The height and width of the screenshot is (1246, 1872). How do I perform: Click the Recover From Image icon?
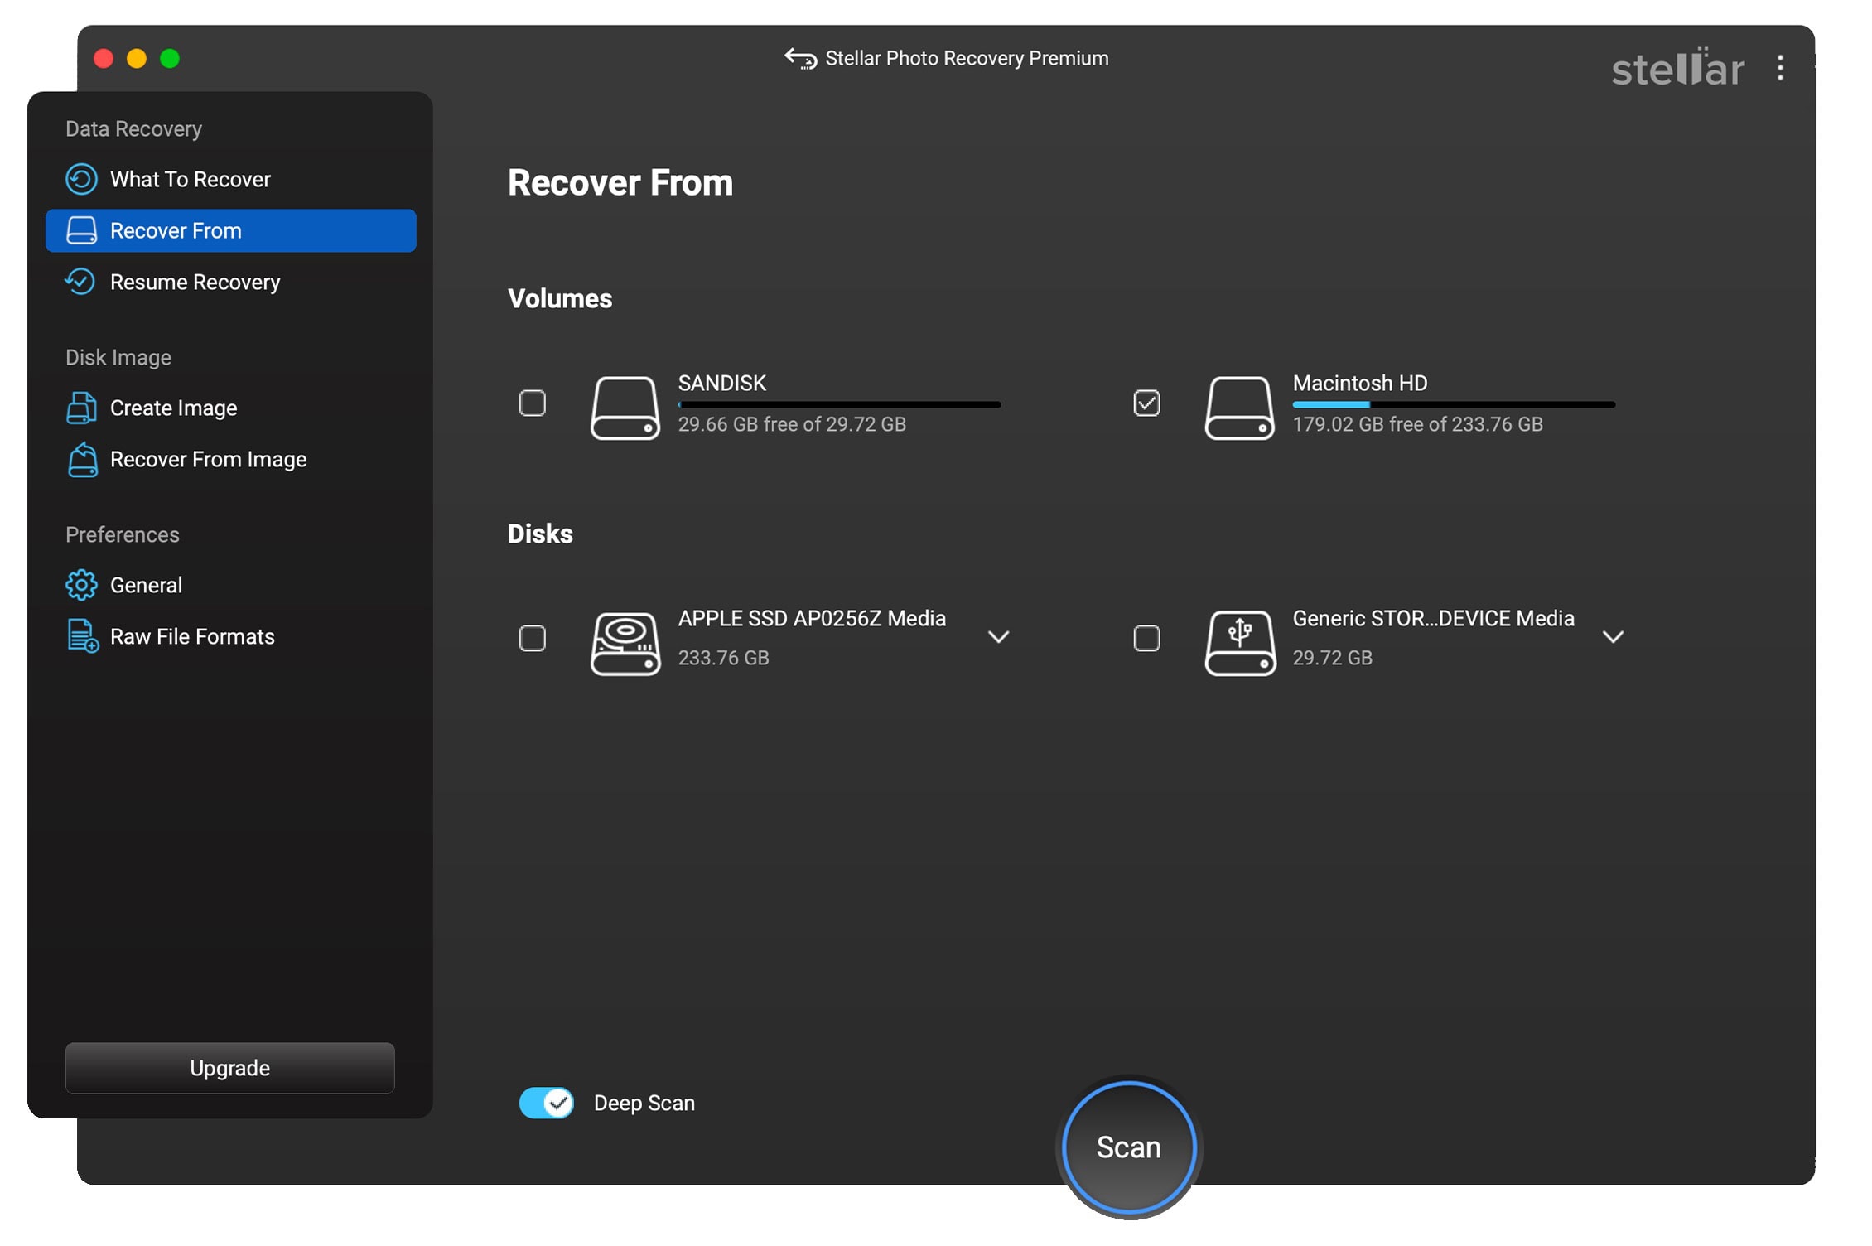pyautogui.click(x=82, y=459)
